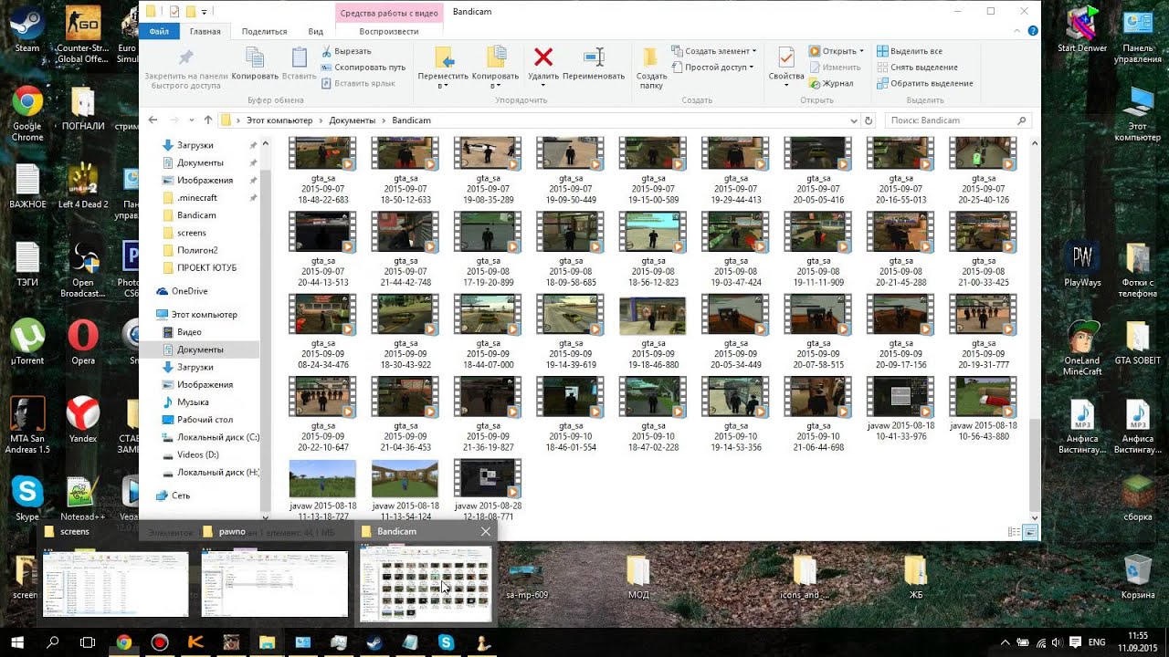
Task: Click Этот компьютер in address path
Action: [279, 120]
